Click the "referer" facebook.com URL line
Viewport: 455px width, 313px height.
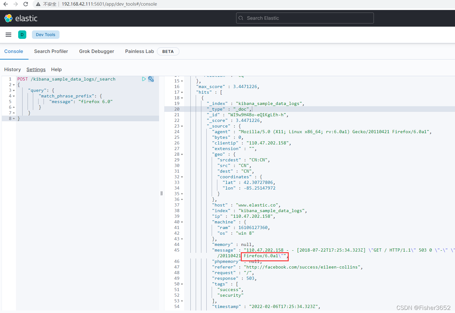287,267
